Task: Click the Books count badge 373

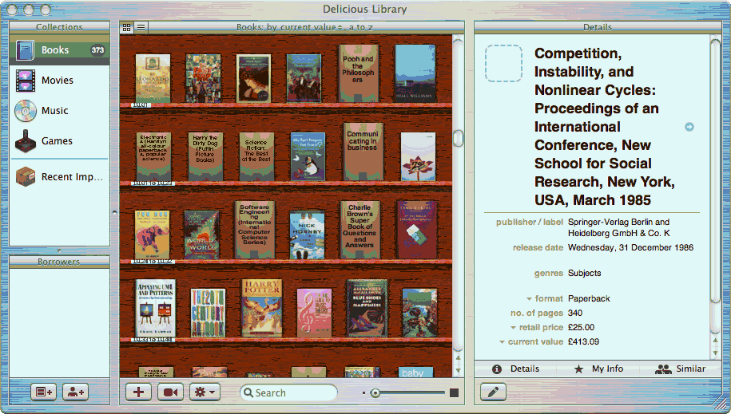Action: coord(97,50)
